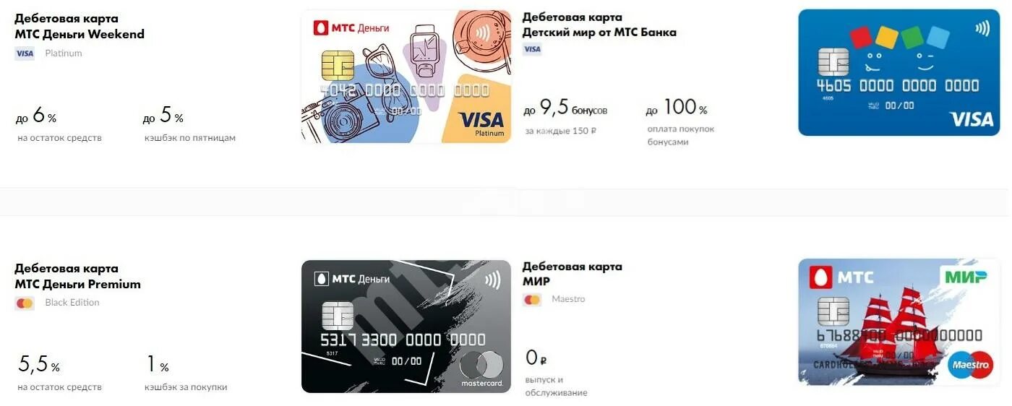Screen dimensions: 1012x406
Task: Click Mastercard icon next to Black Edition
Action: (x=25, y=303)
